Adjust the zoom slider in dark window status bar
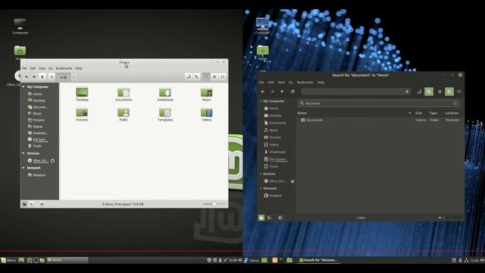 (x=452, y=218)
